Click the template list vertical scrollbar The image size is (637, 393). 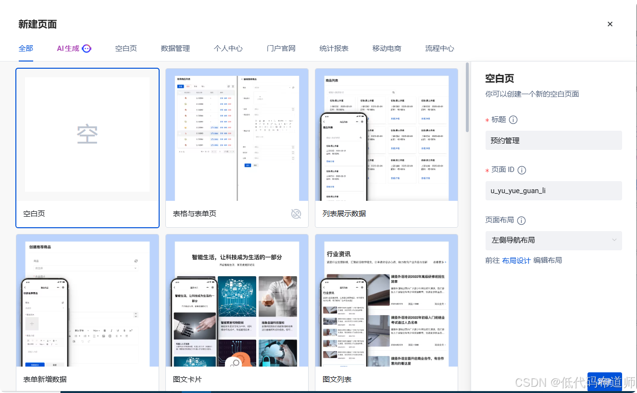(467, 97)
